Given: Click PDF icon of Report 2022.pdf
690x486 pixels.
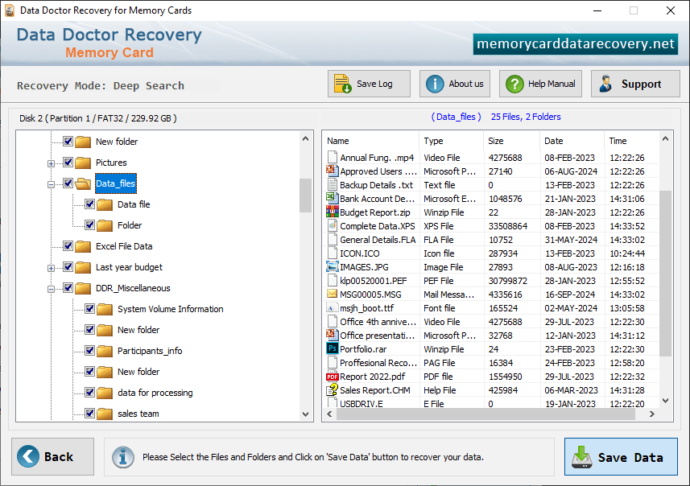Looking at the screenshot, I should (x=333, y=377).
